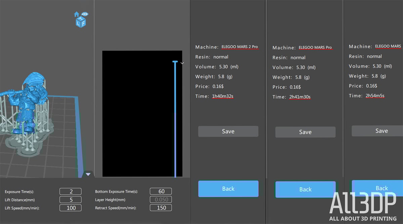Click the Exposure Time(s) label

click(x=19, y=192)
